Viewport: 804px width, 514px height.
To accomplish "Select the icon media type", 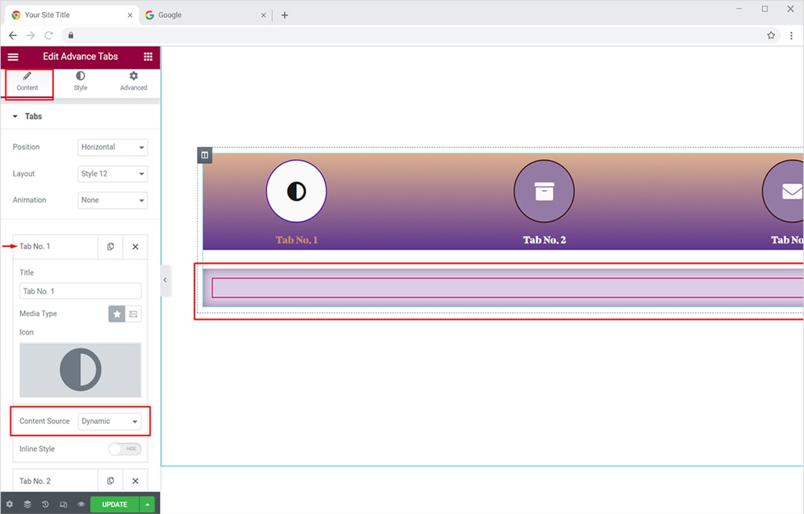I will pyautogui.click(x=117, y=314).
